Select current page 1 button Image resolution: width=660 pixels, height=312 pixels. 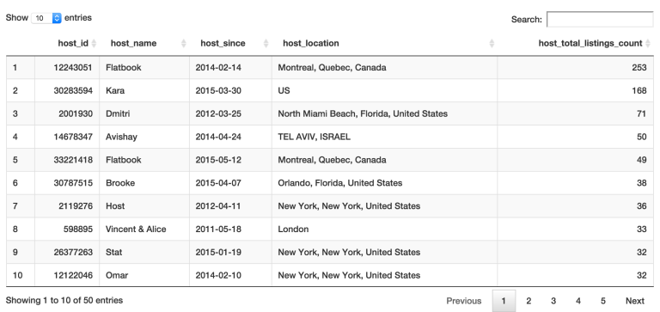504,301
